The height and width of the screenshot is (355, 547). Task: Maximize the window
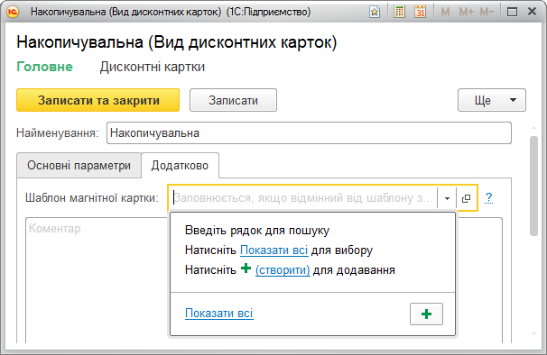click(x=512, y=13)
